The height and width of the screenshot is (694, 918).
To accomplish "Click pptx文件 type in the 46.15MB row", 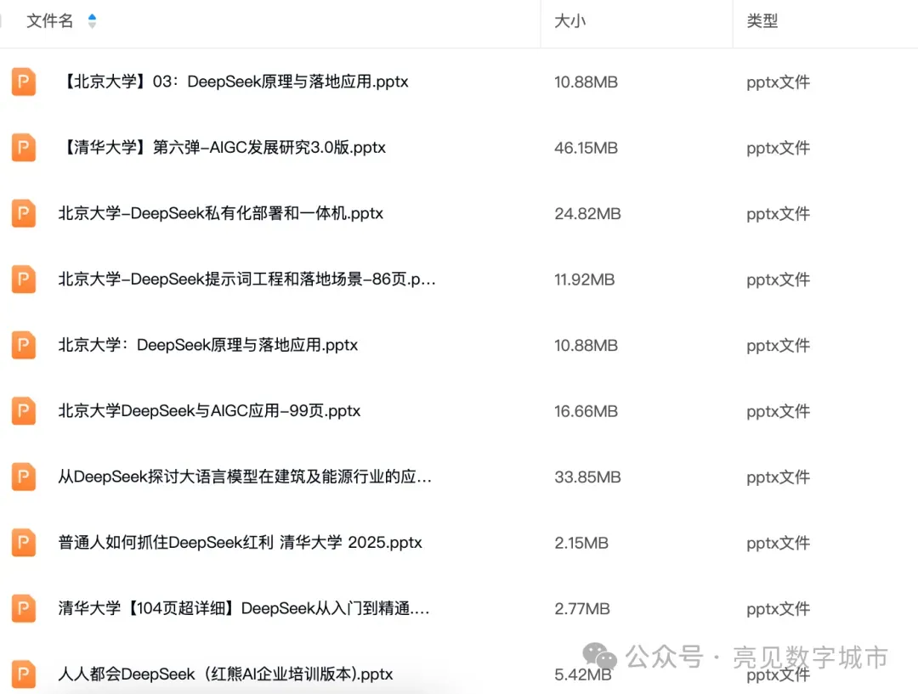I will pyautogui.click(x=778, y=148).
